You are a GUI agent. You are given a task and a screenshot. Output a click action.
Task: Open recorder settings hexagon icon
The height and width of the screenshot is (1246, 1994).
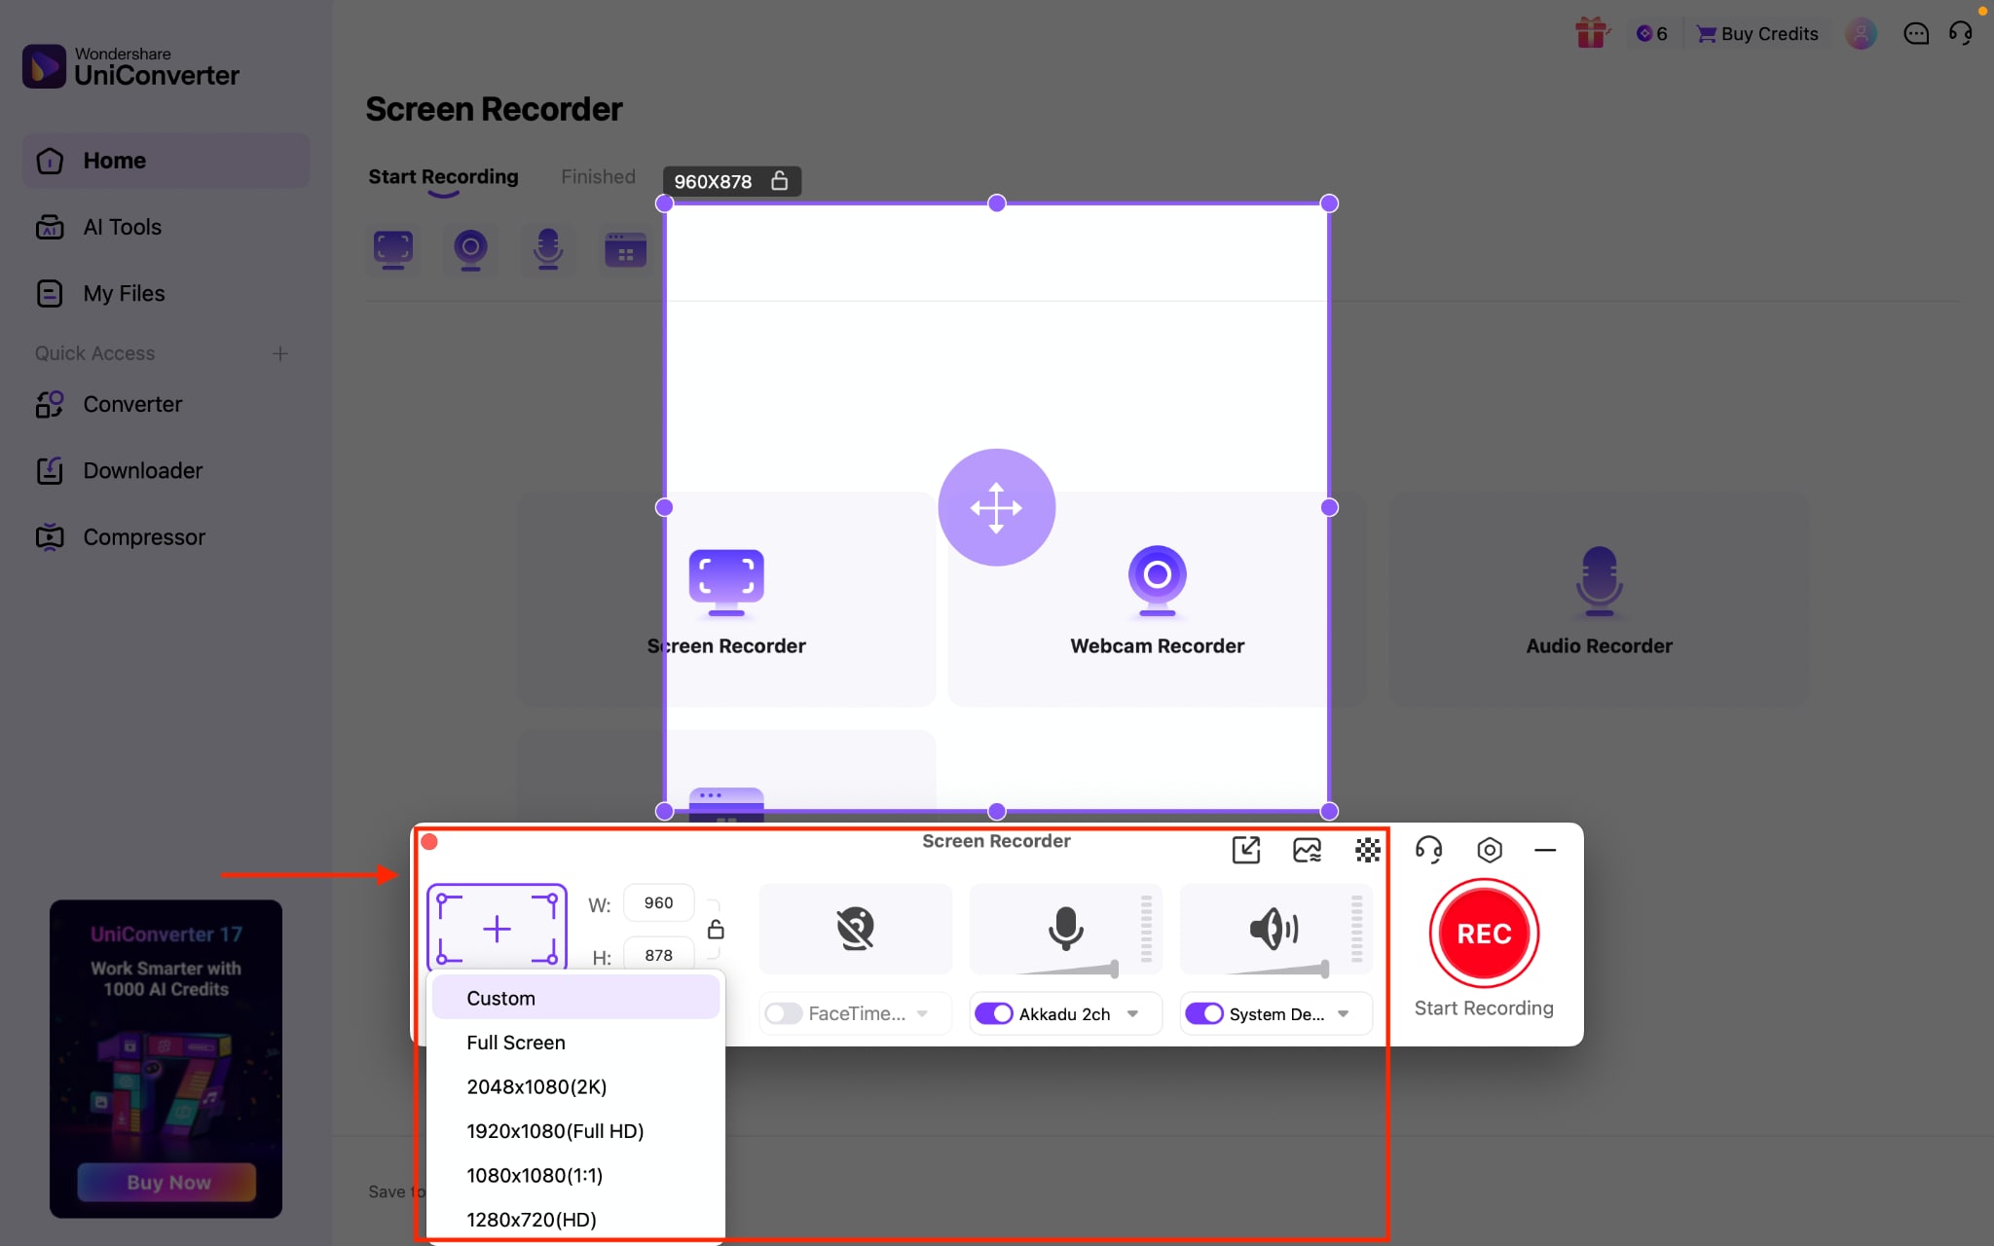(x=1490, y=850)
